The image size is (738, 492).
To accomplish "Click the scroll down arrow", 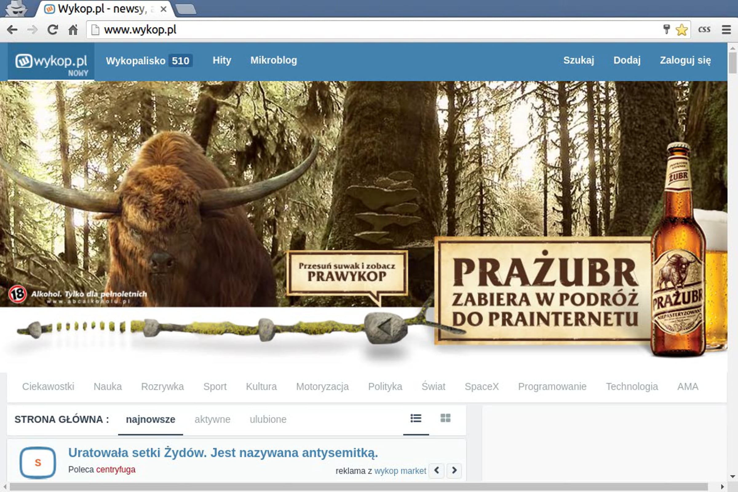I will (733, 477).
